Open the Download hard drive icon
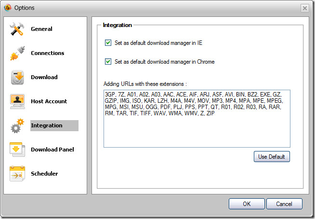The height and width of the screenshot is (219, 315). 17,77
